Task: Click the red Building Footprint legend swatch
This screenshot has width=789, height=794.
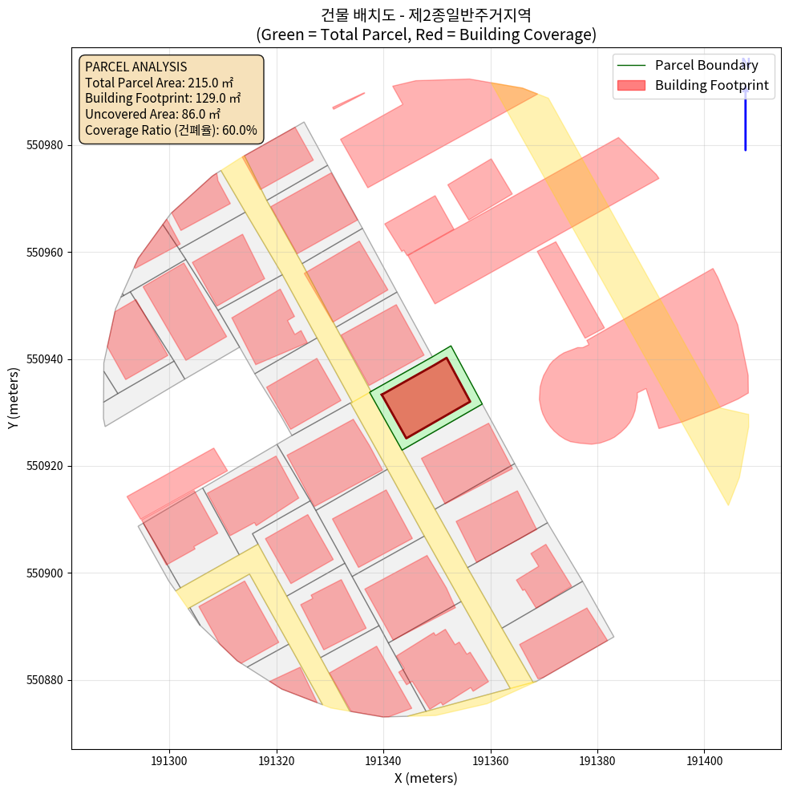Action: pyautogui.click(x=632, y=85)
